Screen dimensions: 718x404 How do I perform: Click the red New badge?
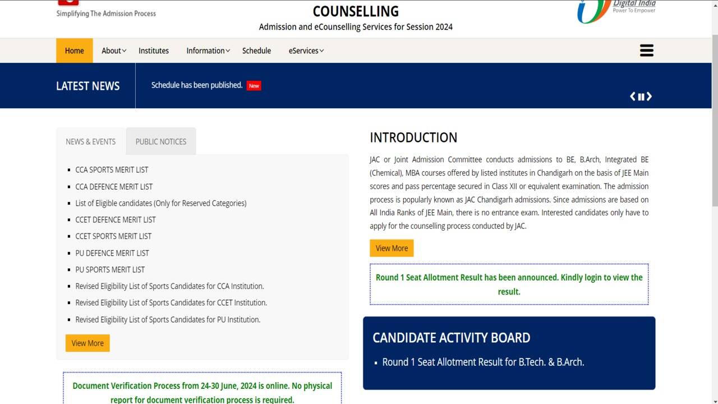point(254,86)
